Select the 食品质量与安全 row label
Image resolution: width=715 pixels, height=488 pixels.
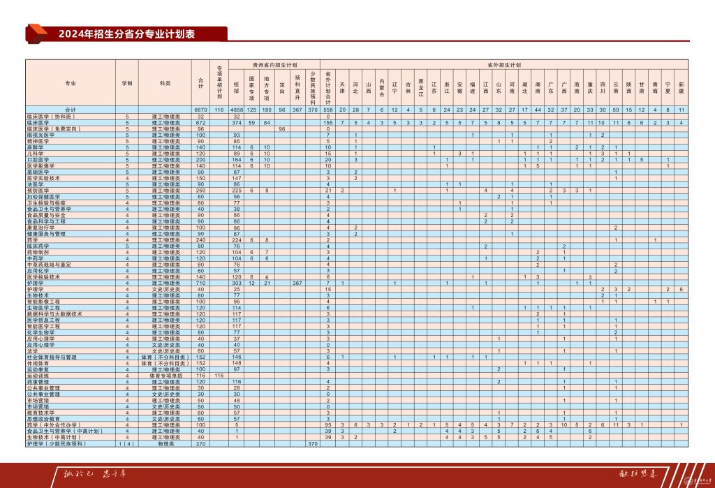click(x=46, y=215)
